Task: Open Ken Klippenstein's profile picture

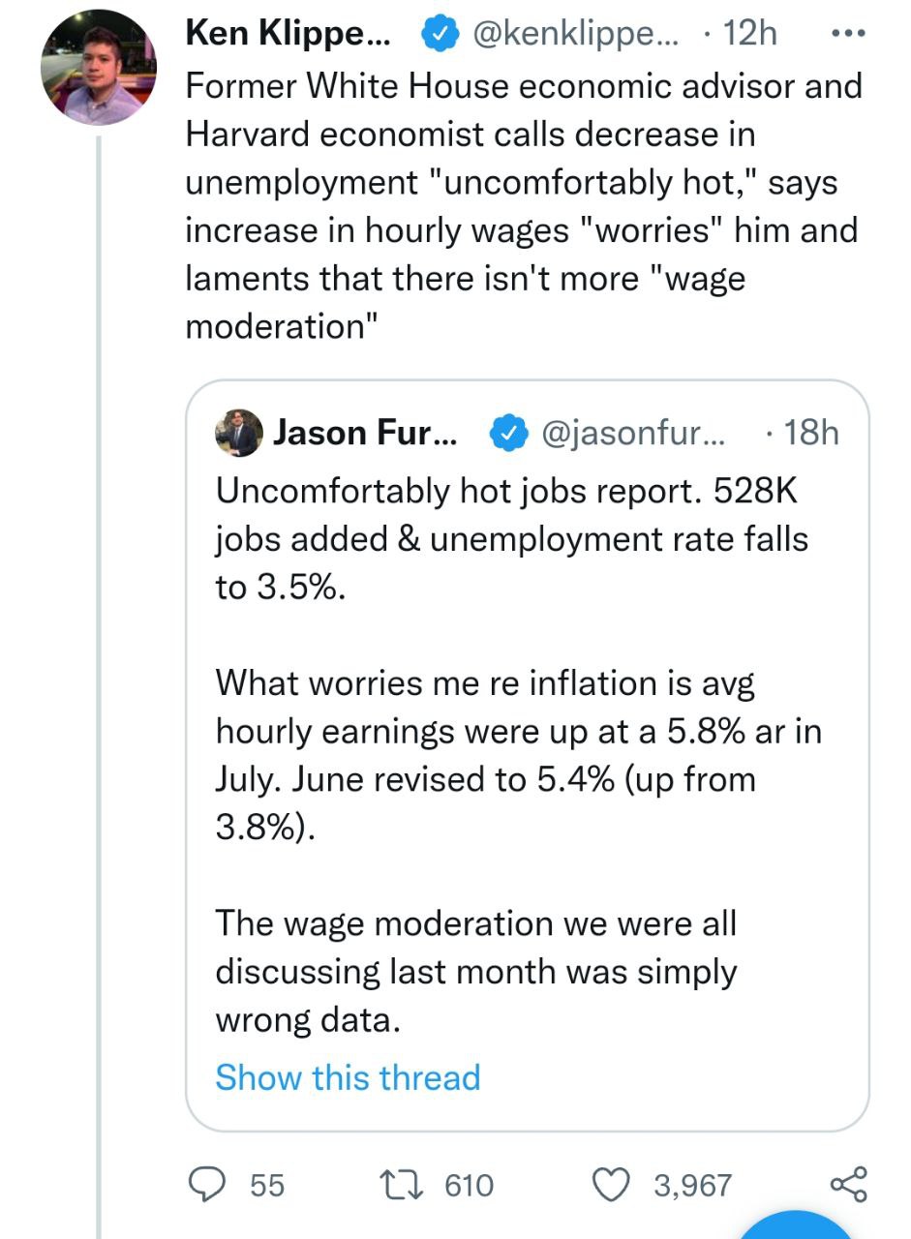Action: [99, 68]
